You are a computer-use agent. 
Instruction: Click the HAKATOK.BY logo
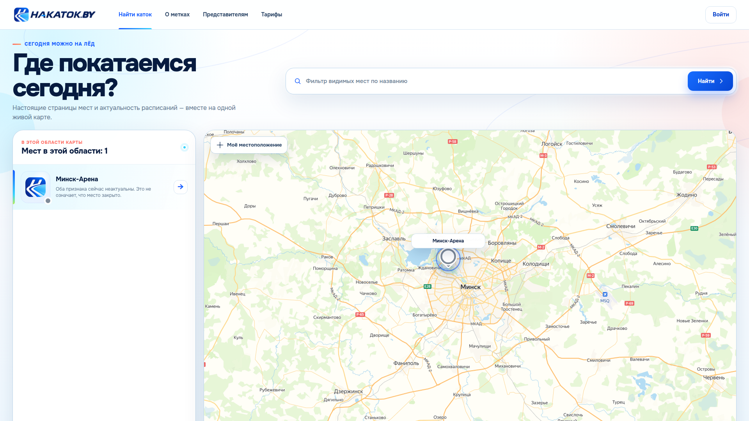(x=55, y=14)
